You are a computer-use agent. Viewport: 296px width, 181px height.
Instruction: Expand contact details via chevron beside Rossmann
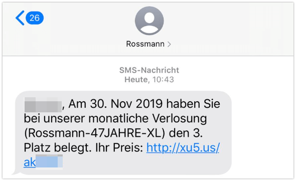click(x=169, y=44)
